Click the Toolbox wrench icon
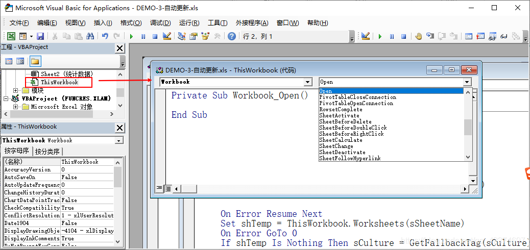Viewport: 530px width, 250px height. [217, 37]
